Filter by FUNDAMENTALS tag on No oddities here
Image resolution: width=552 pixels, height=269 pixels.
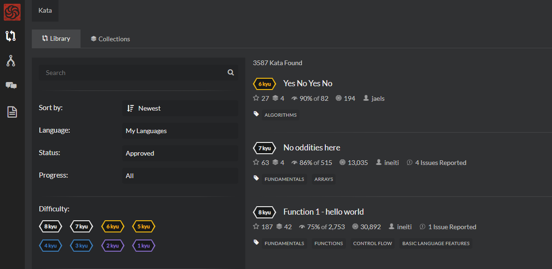[284, 179]
